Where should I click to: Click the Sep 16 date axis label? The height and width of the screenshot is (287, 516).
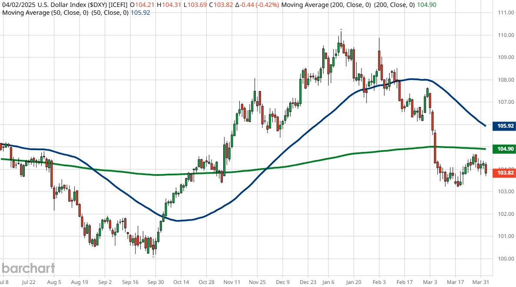(x=130, y=282)
